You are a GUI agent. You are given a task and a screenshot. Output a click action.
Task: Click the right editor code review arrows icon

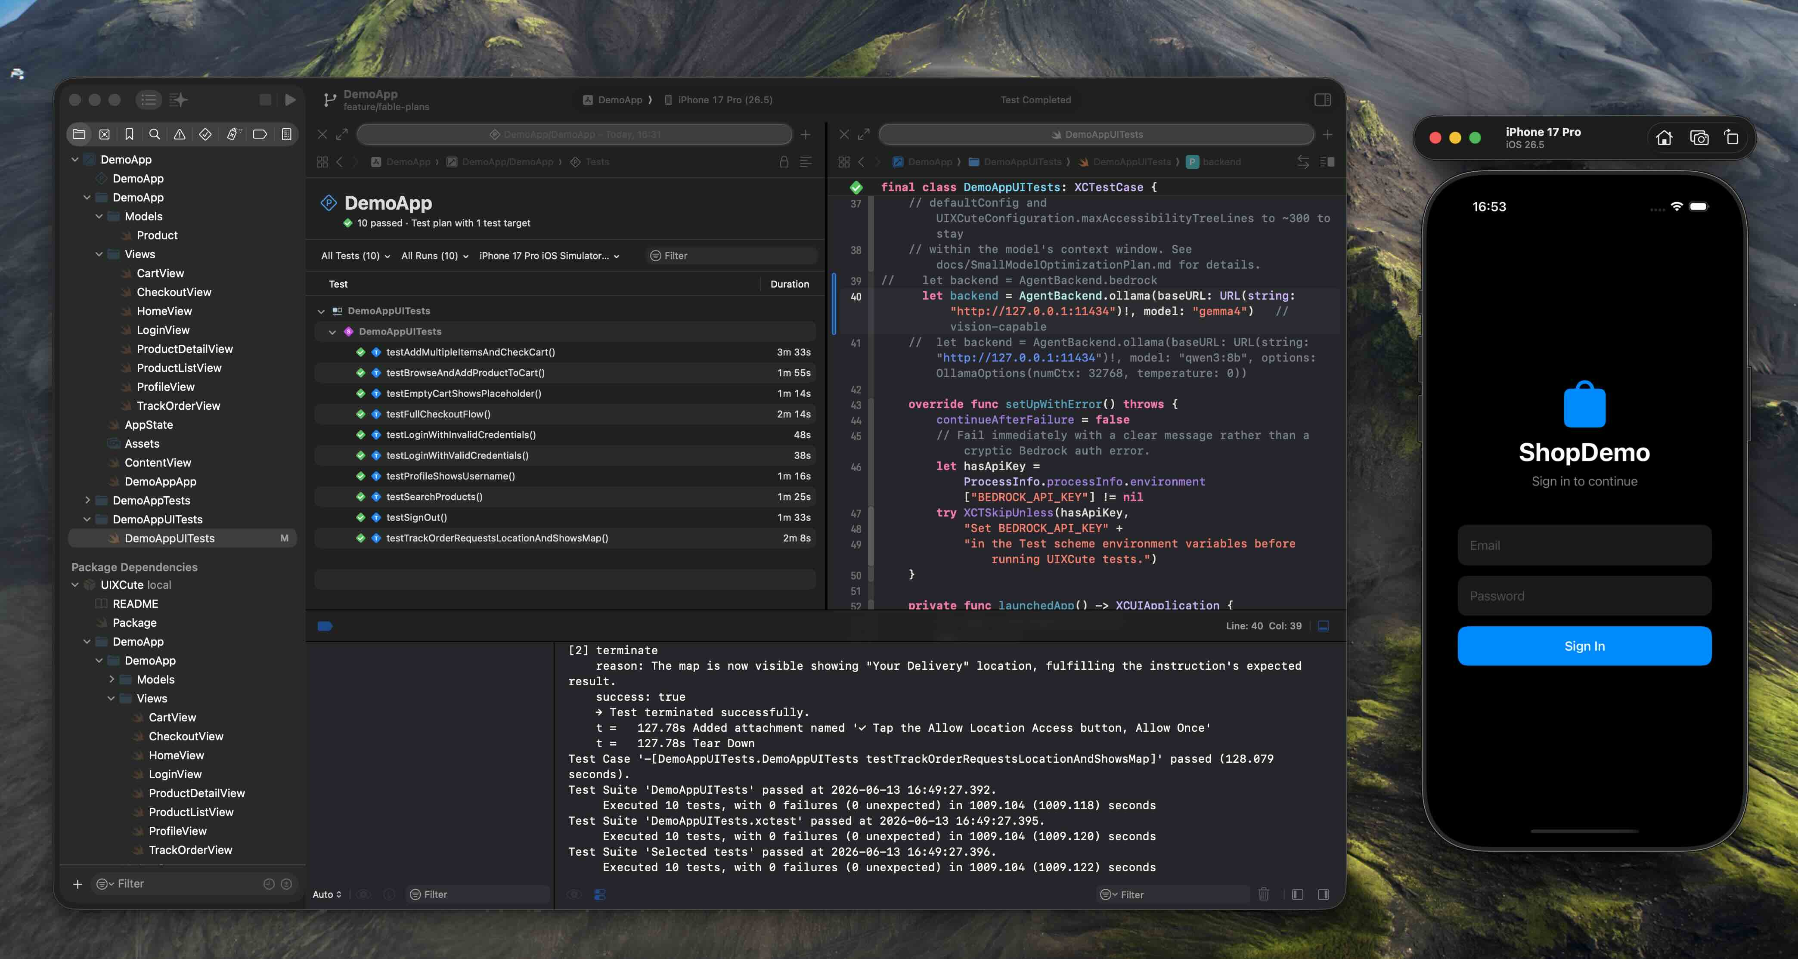click(1303, 162)
